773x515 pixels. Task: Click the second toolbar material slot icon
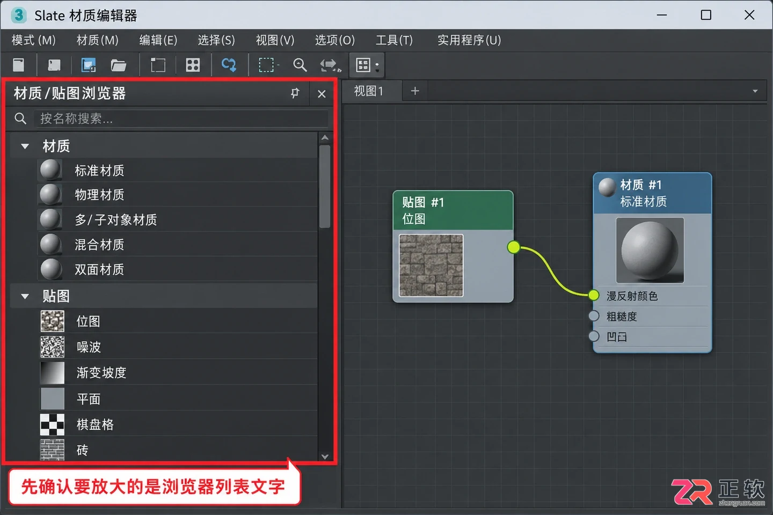54,65
